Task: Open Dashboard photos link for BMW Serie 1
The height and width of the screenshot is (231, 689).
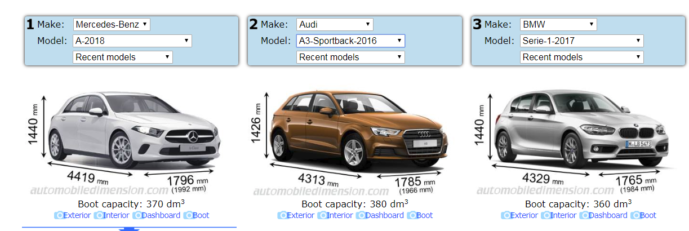Action: pos(609,215)
